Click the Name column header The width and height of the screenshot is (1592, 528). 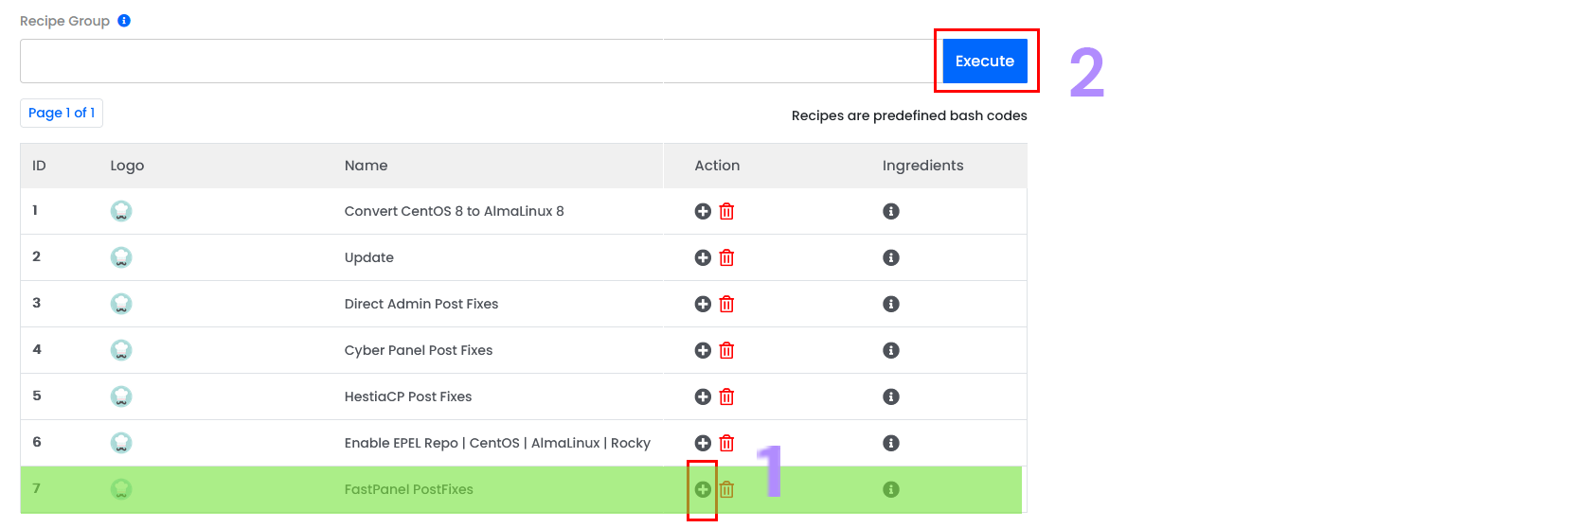tap(367, 166)
